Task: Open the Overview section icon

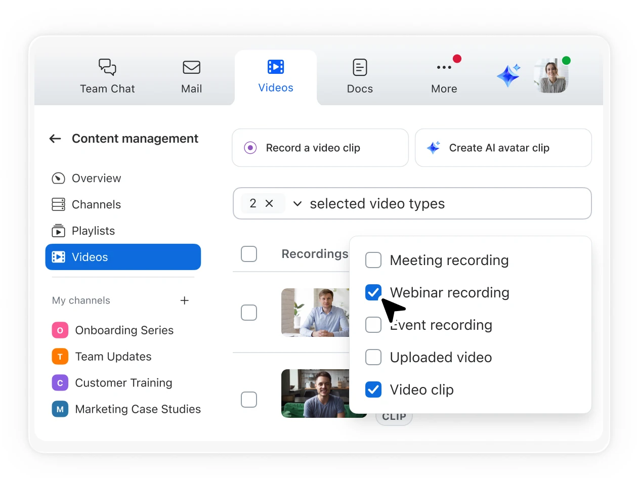Action: (x=58, y=178)
